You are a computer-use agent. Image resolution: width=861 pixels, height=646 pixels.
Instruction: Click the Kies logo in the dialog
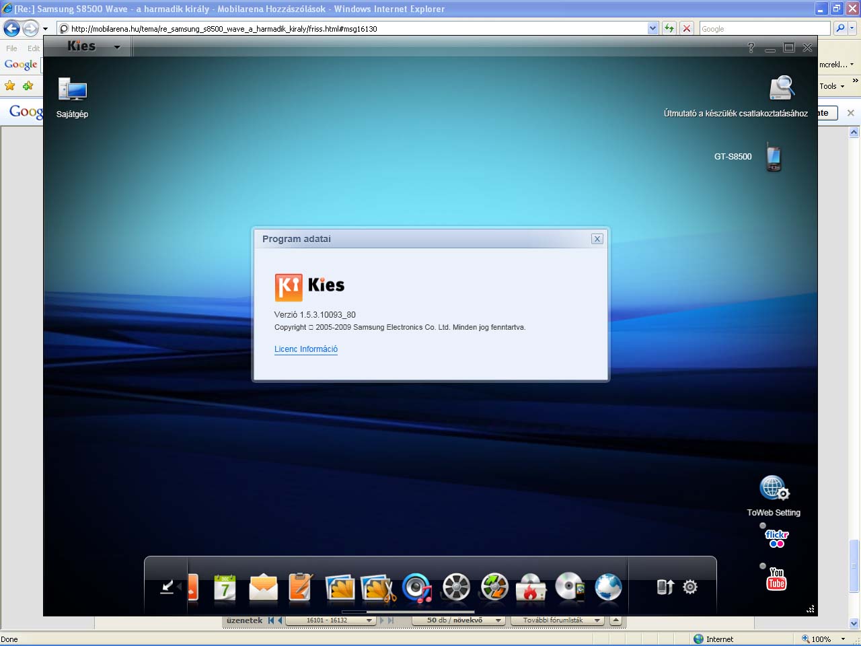309,287
